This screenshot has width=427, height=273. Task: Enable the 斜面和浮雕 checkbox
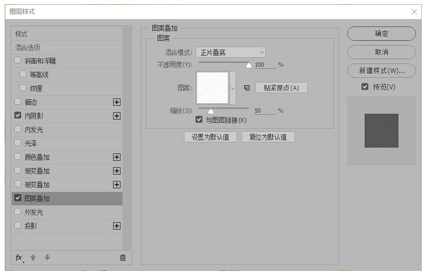click(17, 60)
